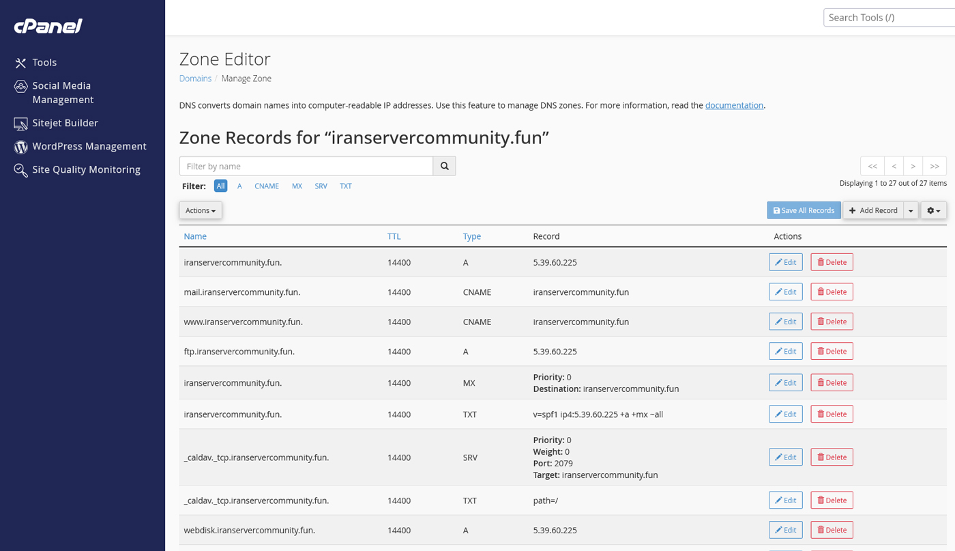Filter records by TXT type
The image size is (955, 551).
point(346,186)
